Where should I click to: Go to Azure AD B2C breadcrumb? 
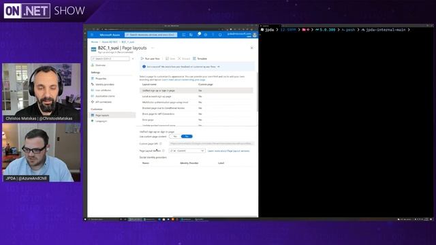[x=110, y=42]
